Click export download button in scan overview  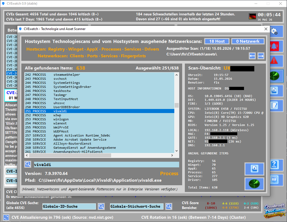pyautogui.click(x=254, y=169)
